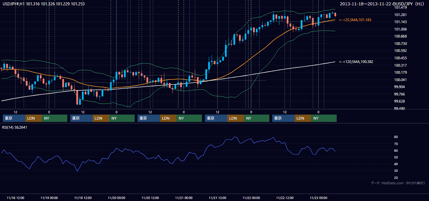429x201 pixels.
Task: Click the 11/21 12:00 date label
Action: (x=217, y=198)
